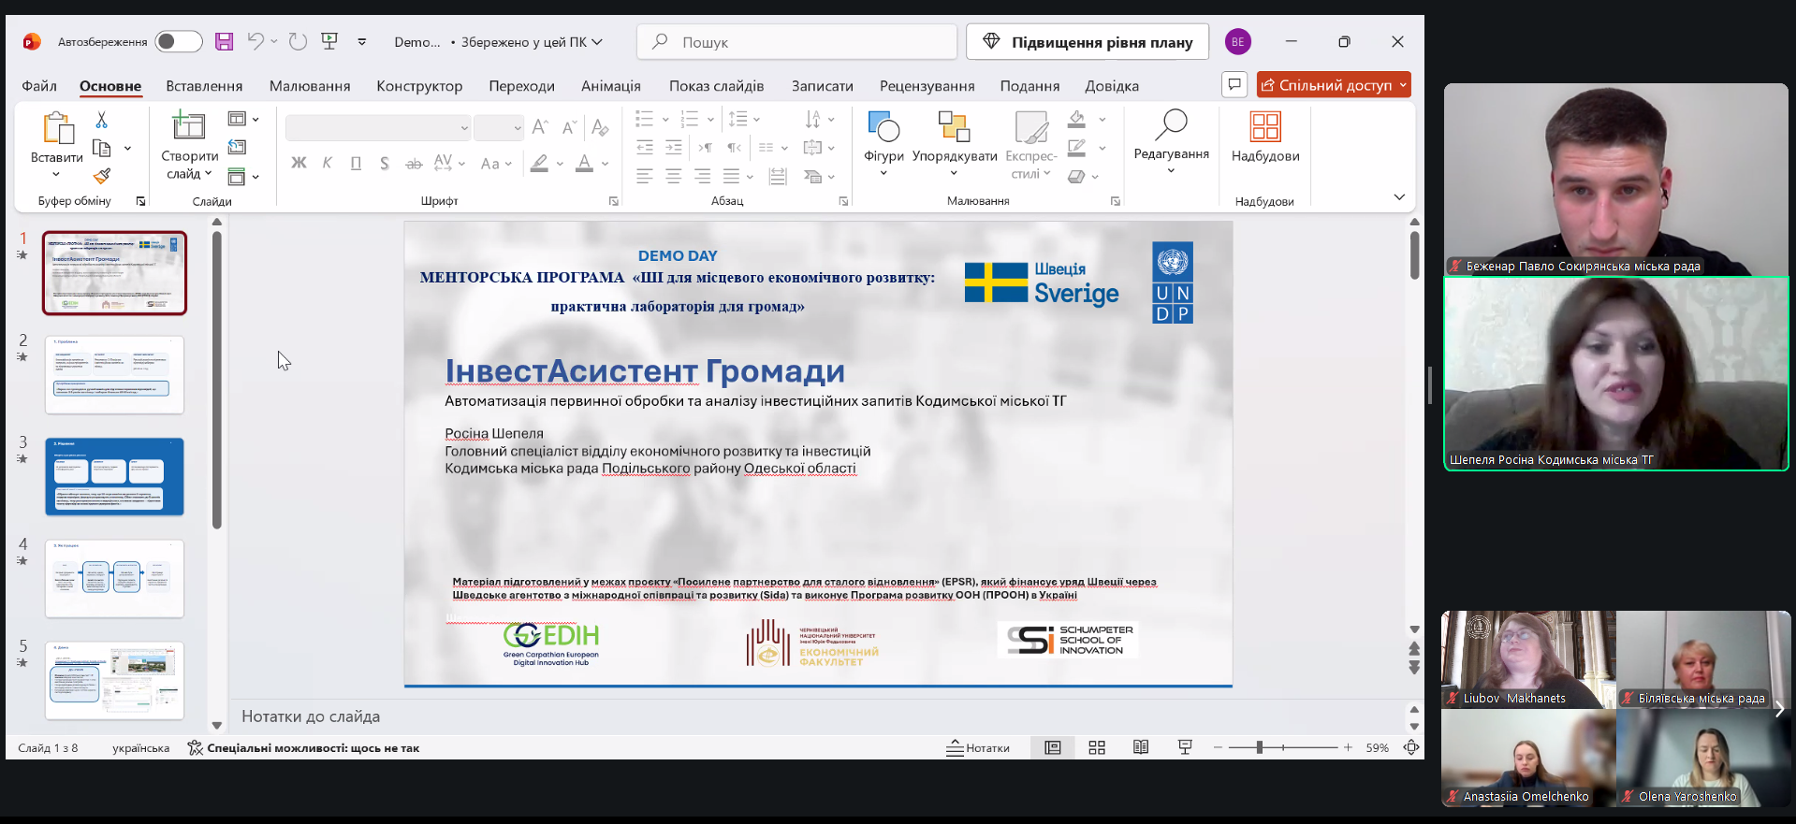Adjust the zoom slider handle

(1260, 747)
